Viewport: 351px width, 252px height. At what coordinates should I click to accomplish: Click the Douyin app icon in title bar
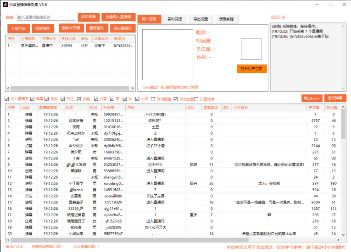(5, 5)
